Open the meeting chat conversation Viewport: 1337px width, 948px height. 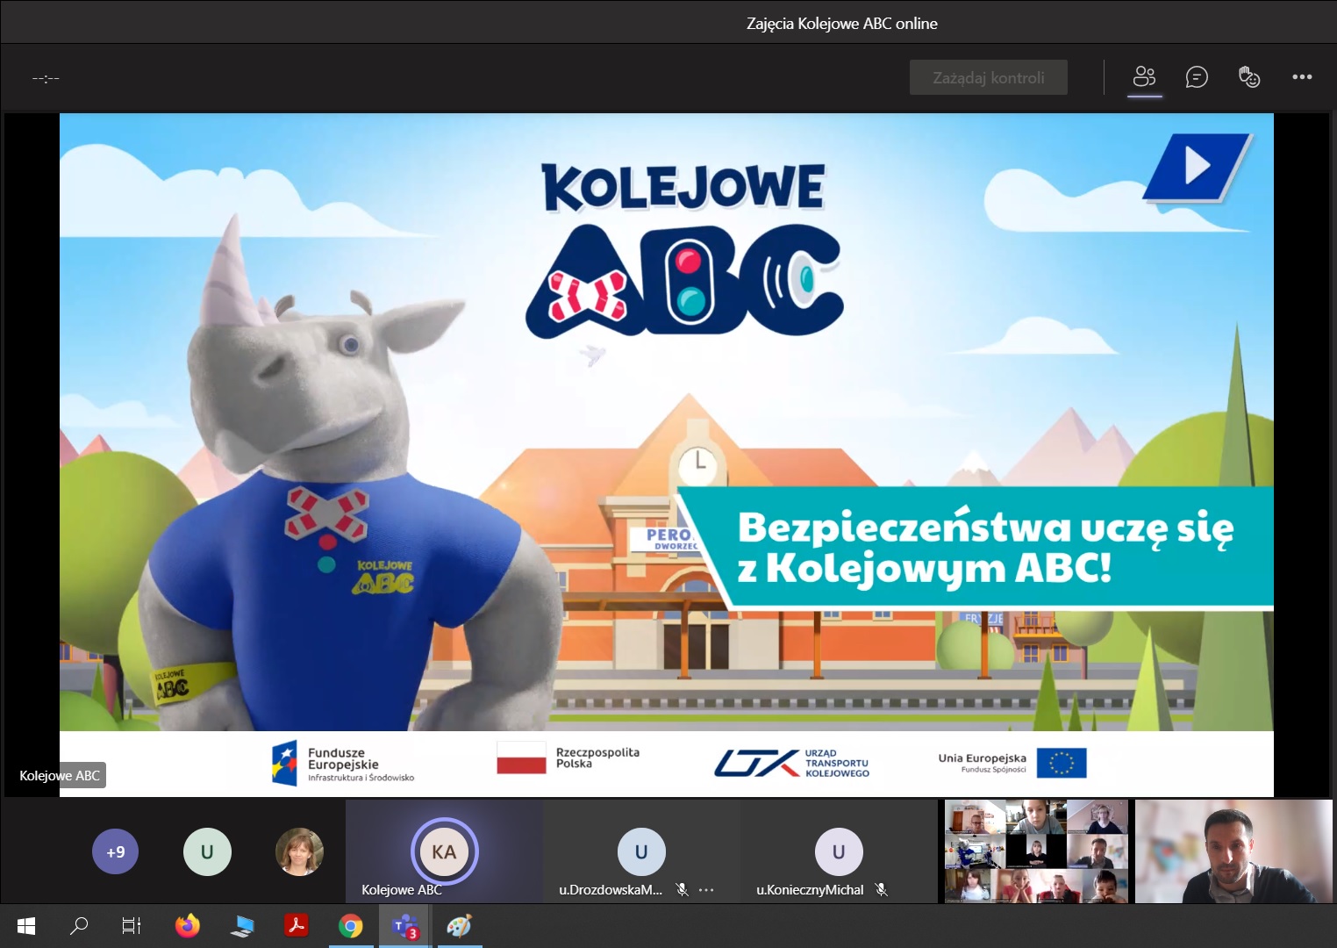tap(1197, 77)
